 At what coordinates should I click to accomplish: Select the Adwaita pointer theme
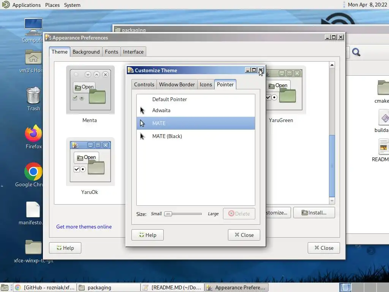click(x=196, y=110)
